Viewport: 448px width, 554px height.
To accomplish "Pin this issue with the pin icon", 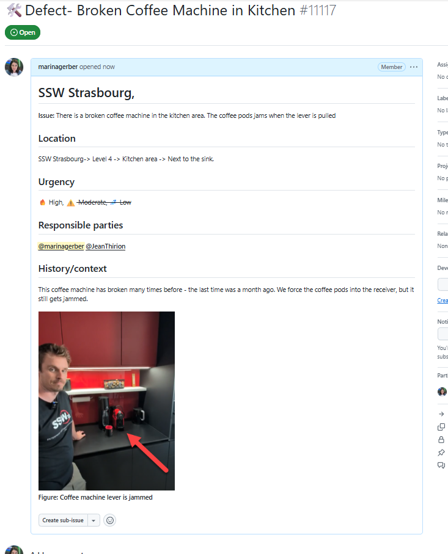I will (x=441, y=452).
